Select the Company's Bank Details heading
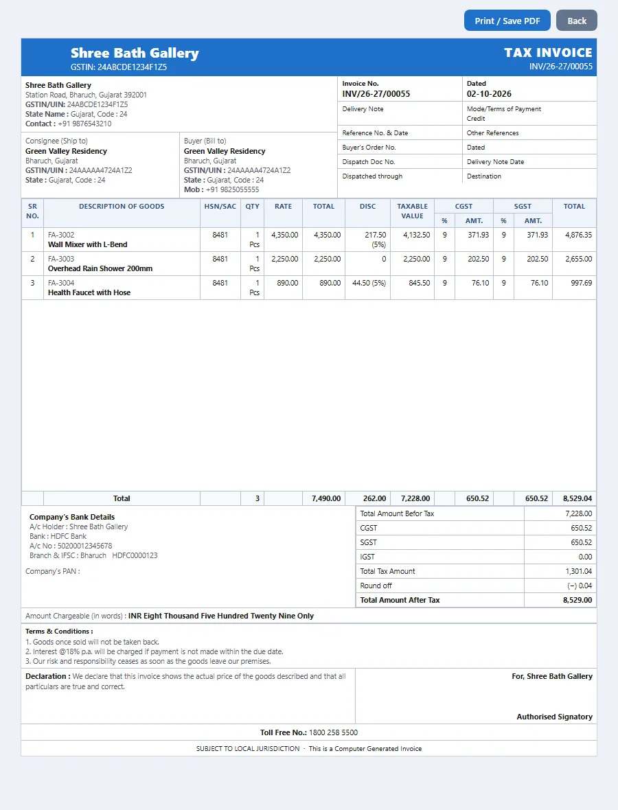 [72, 517]
